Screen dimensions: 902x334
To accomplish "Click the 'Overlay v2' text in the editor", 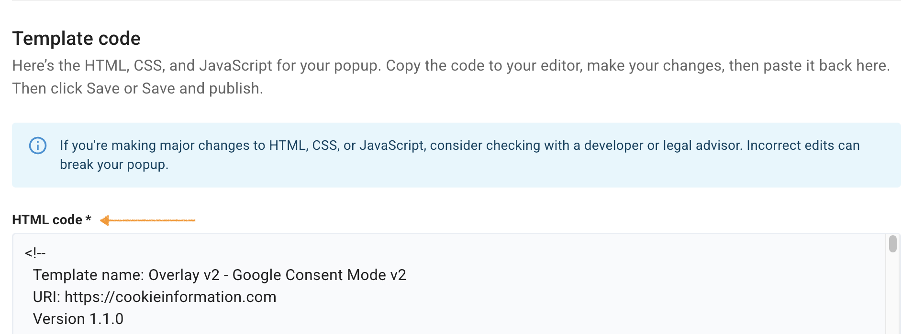I will pyautogui.click(x=184, y=275).
